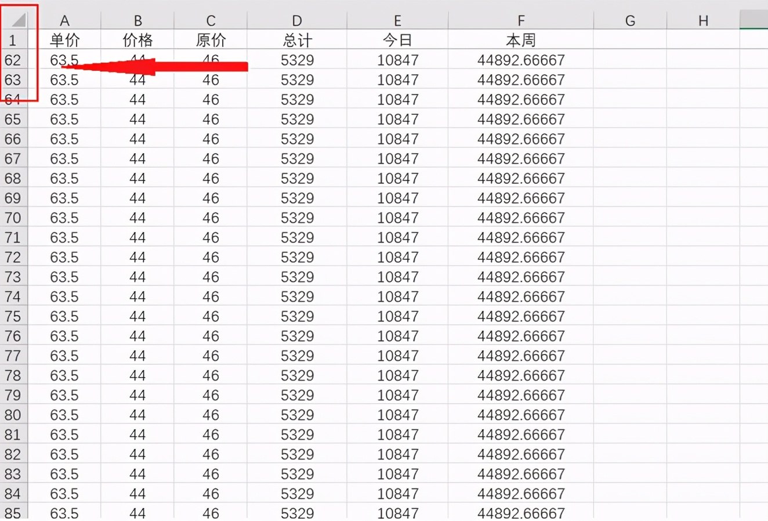Click the 单价 header cell
Screen dimensions: 768x521
64,39
